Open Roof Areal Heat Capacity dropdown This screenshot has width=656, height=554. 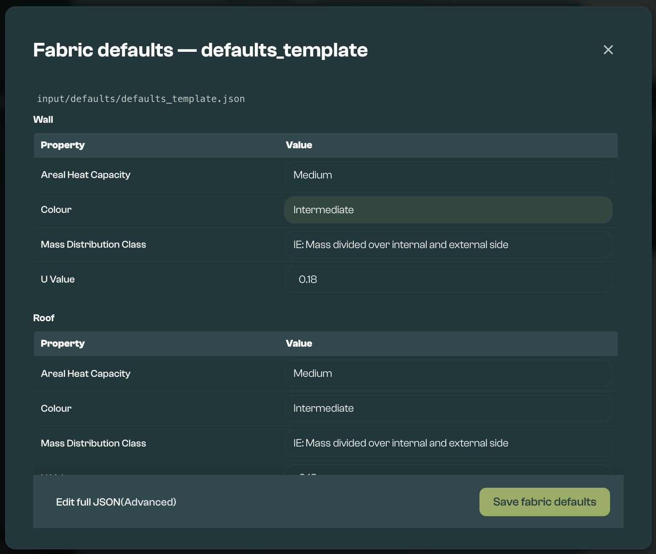(x=448, y=373)
